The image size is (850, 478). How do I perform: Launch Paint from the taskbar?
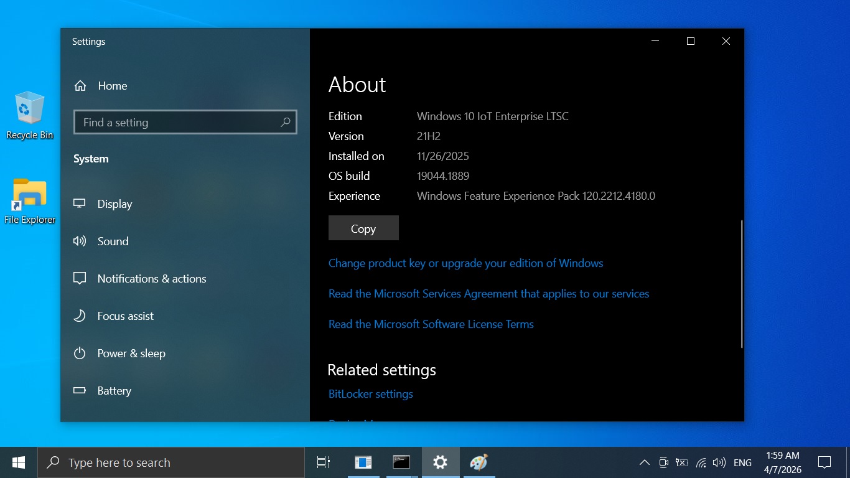[478, 462]
